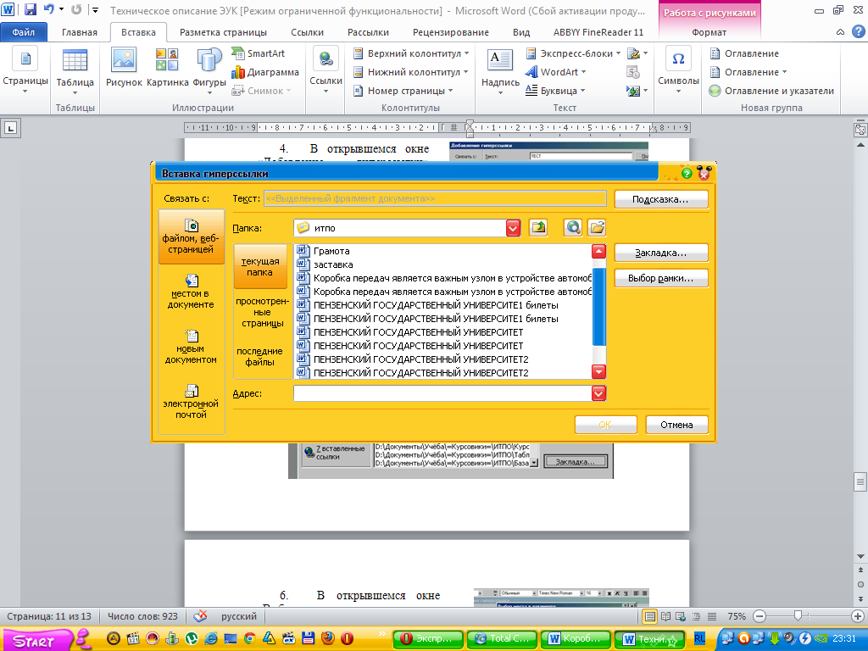Click the Рисунок (Picture) insert icon

[x=124, y=67]
